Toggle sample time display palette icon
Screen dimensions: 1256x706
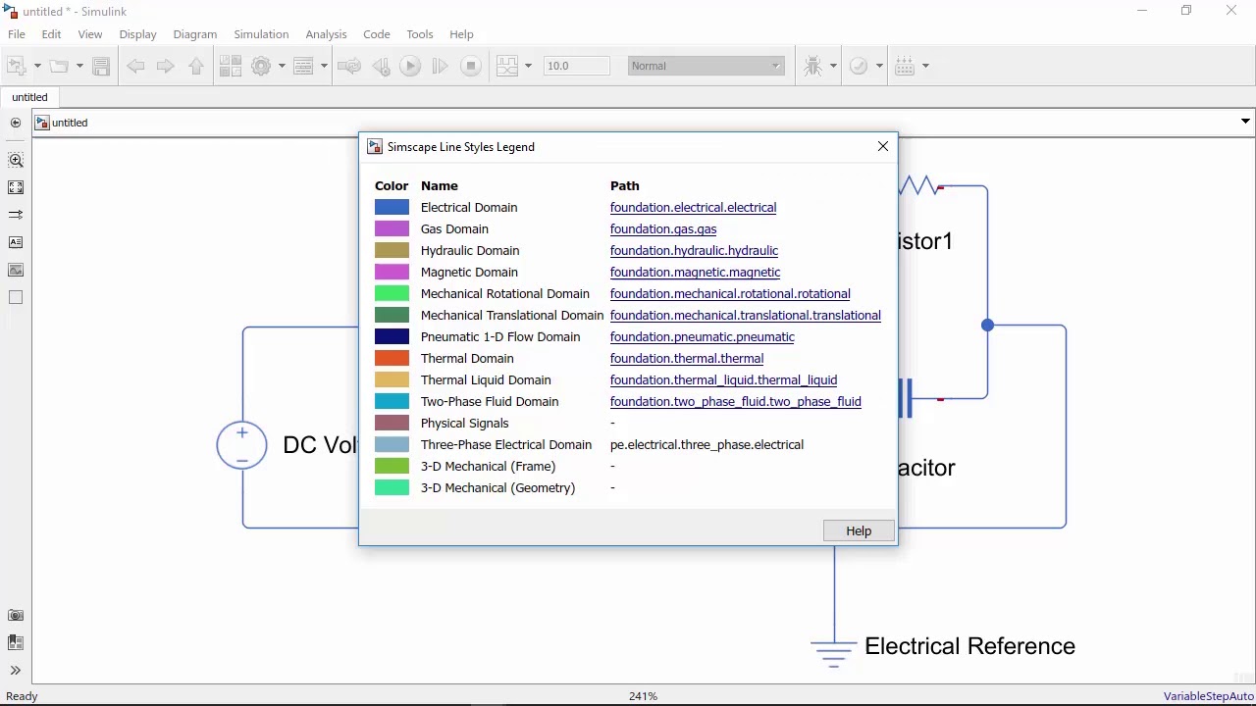tap(16, 215)
